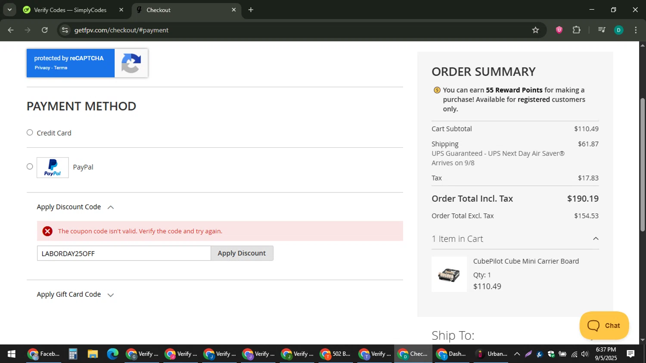Click the Order Total Excl. Tax $154.53
646x363 pixels.
(586, 216)
